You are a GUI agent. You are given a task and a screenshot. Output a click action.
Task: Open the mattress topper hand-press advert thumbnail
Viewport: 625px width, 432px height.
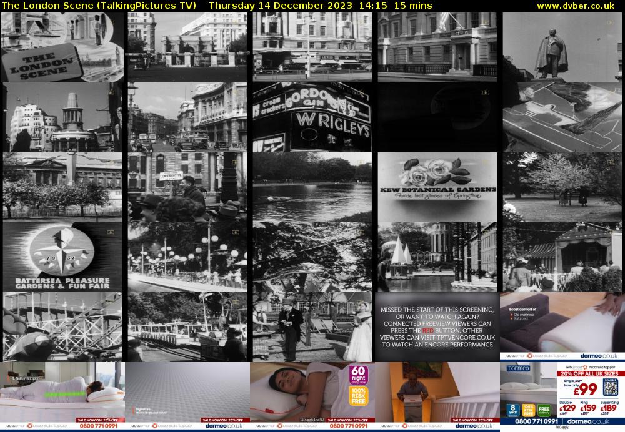click(x=562, y=327)
